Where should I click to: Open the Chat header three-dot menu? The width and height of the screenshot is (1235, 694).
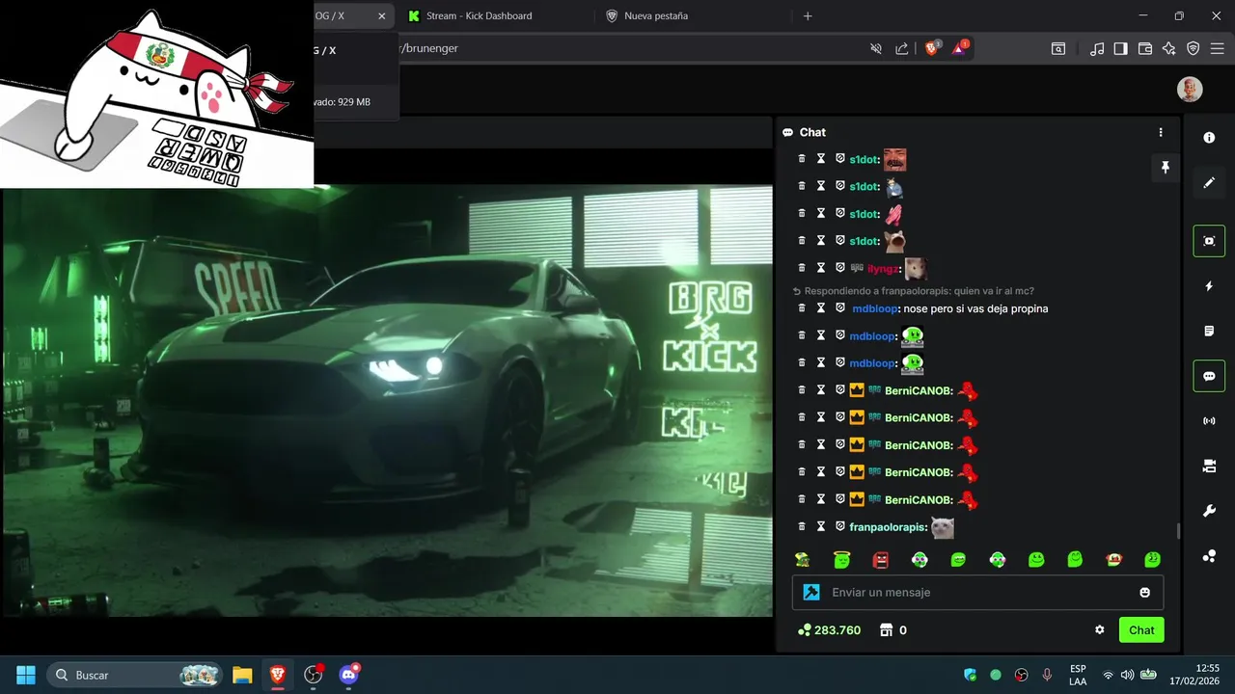(1161, 132)
